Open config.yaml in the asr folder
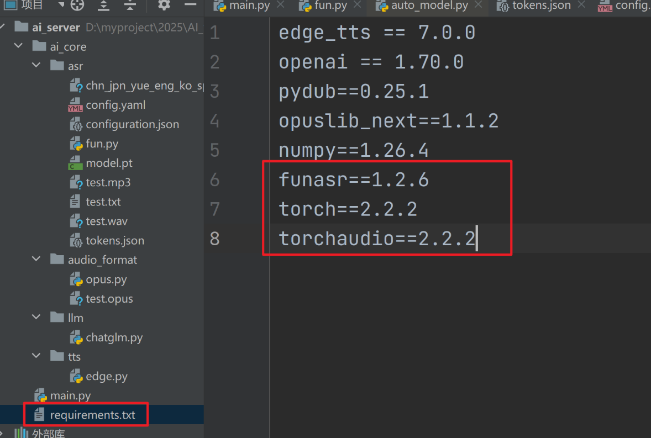Viewport: 651px width, 438px height. click(116, 105)
